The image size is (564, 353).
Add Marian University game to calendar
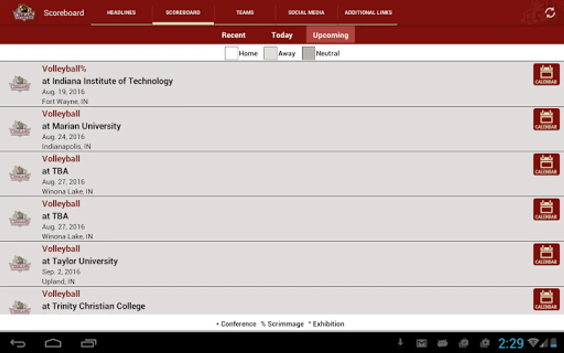pyautogui.click(x=546, y=120)
